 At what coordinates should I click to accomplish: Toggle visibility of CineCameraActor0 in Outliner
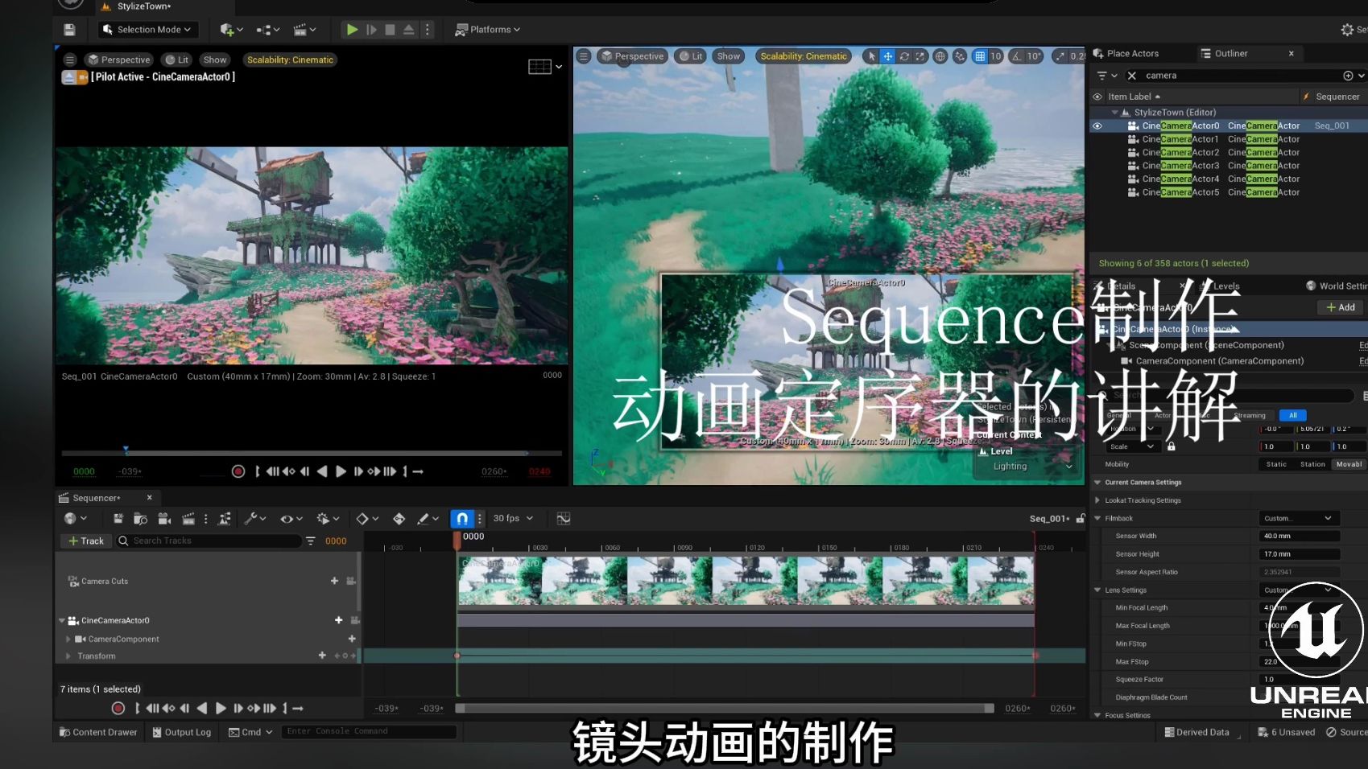pos(1097,125)
